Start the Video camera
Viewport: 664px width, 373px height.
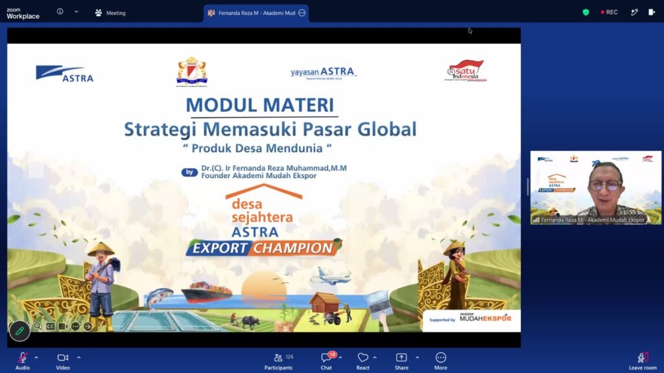(x=63, y=361)
